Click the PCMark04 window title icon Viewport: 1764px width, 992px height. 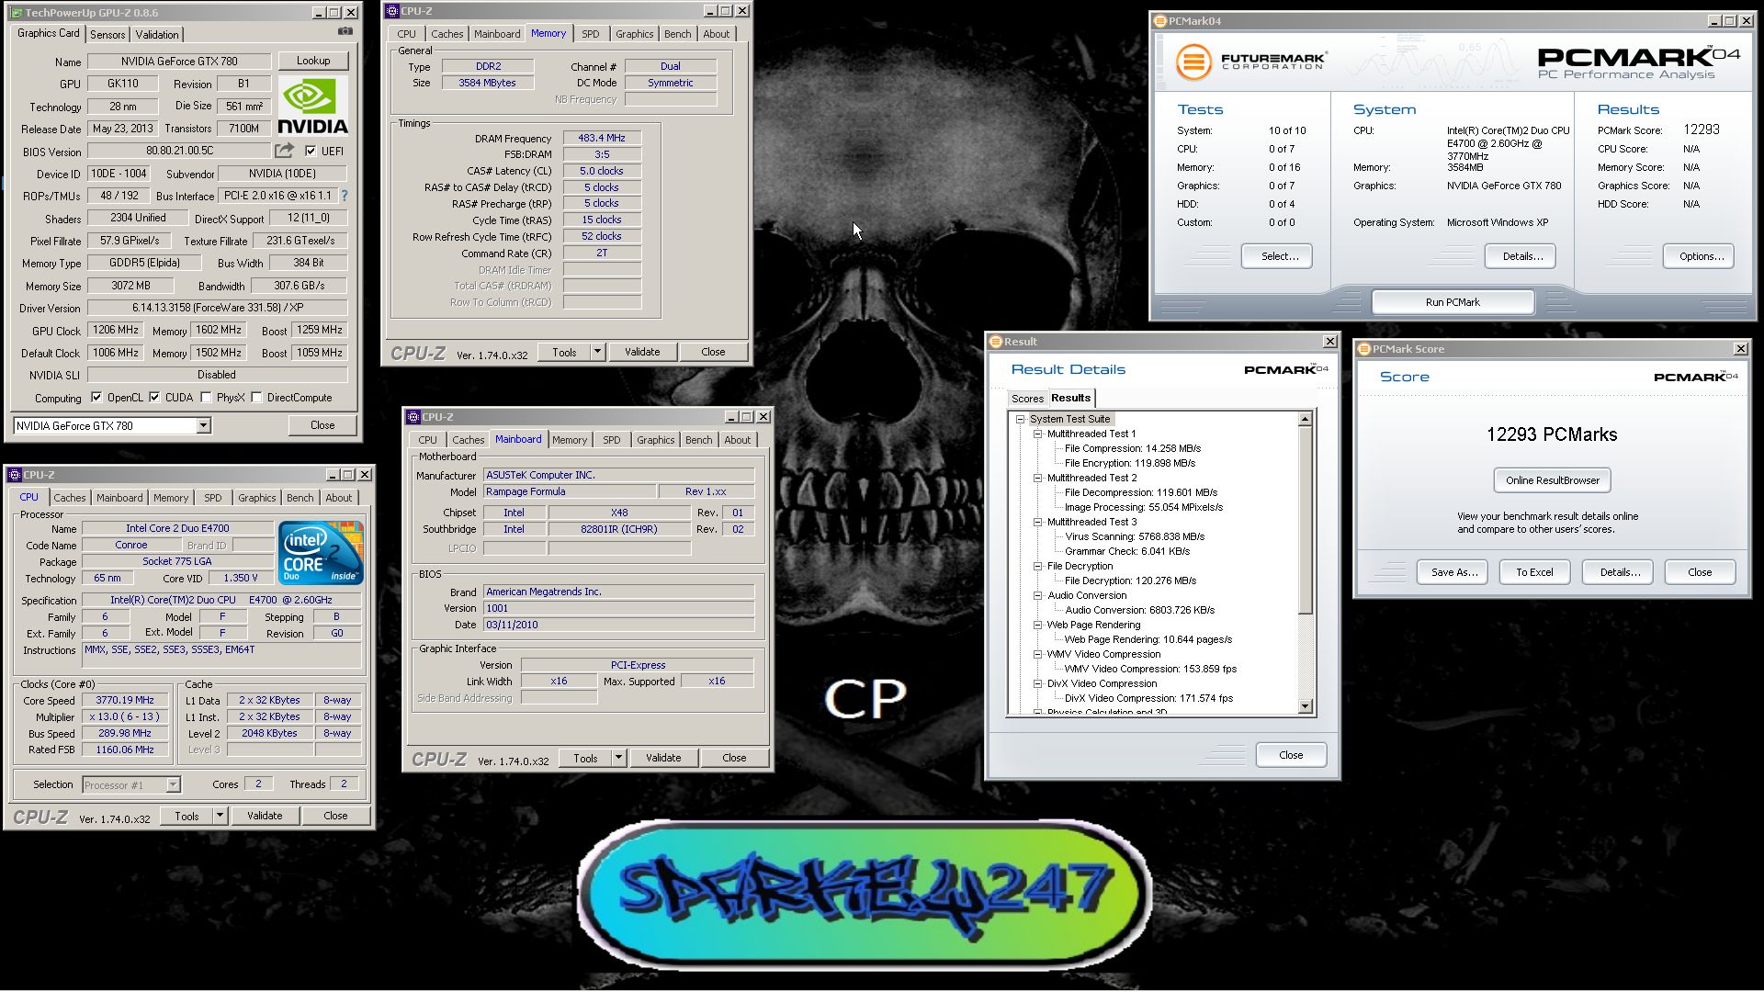tap(1160, 20)
